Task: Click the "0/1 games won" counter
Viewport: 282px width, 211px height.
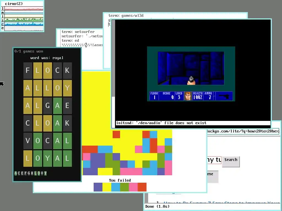Action: pyautogui.click(x=29, y=51)
